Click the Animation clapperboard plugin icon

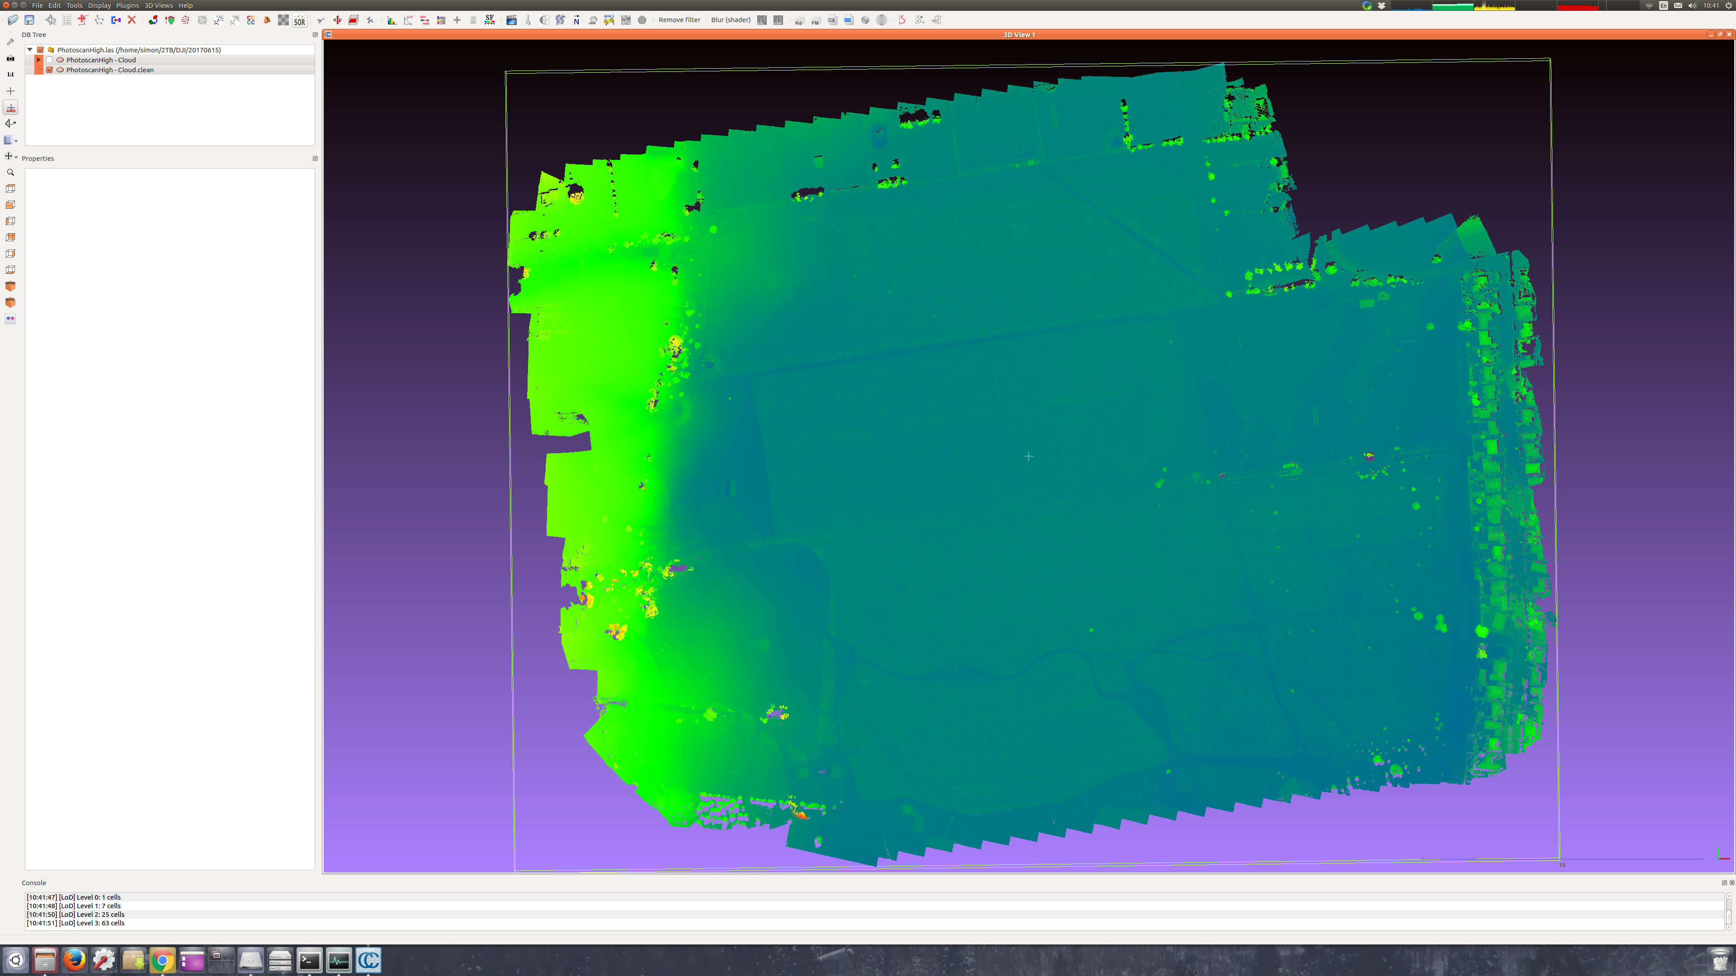pos(511,20)
